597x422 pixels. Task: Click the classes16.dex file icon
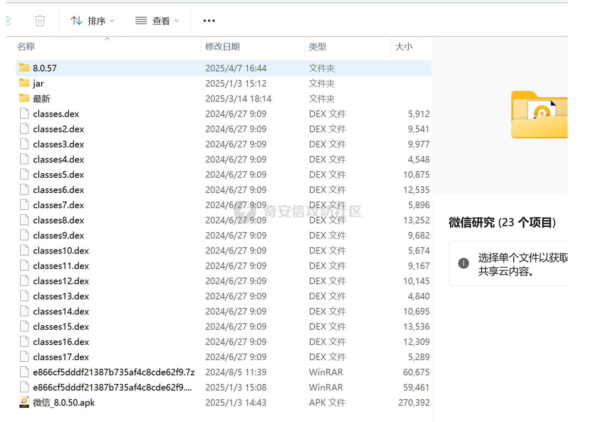coord(24,341)
